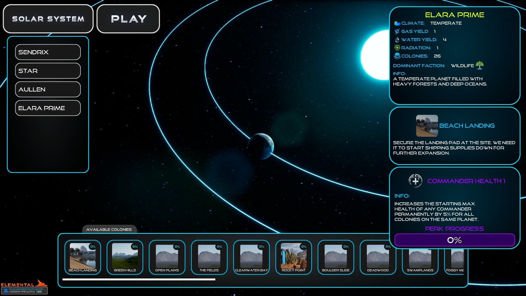Select Sendrix from the planet list

pyautogui.click(x=48, y=52)
